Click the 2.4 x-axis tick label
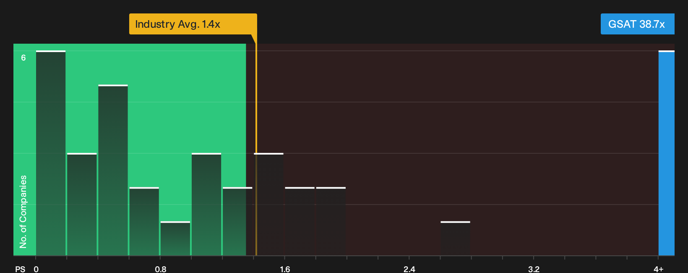This screenshot has width=688, height=273. [x=409, y=269]
